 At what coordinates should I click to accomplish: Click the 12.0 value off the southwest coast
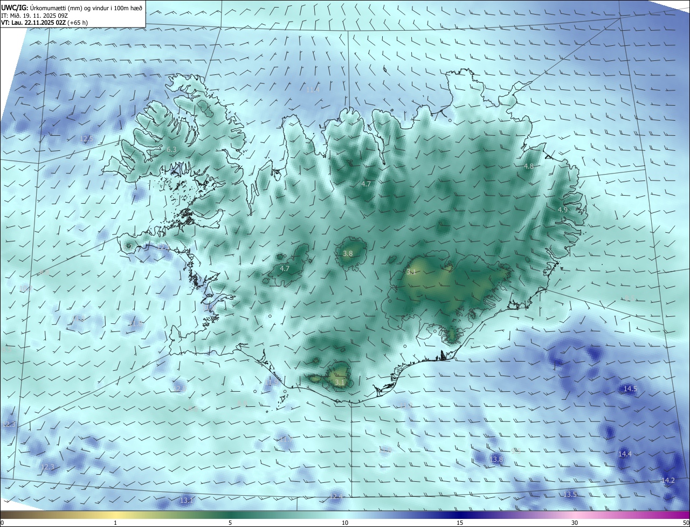tap(180, 388)
